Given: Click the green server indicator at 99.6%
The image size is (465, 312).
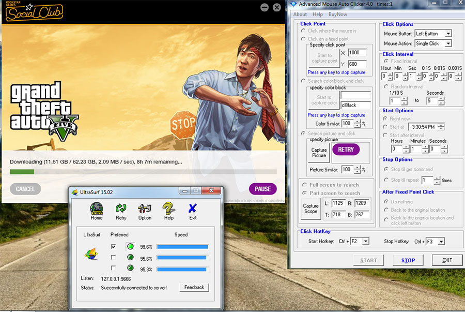Looking at the screenshot, I should pyautogui.click(x=130, y=247).
